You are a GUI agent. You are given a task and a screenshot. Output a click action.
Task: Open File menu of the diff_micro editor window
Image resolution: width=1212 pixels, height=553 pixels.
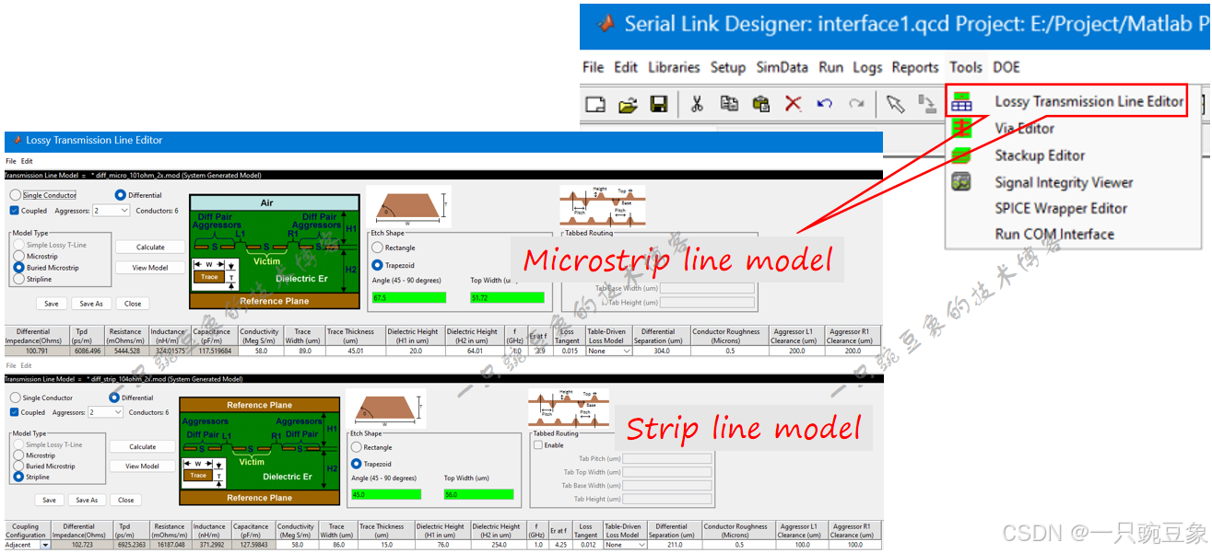11,161
